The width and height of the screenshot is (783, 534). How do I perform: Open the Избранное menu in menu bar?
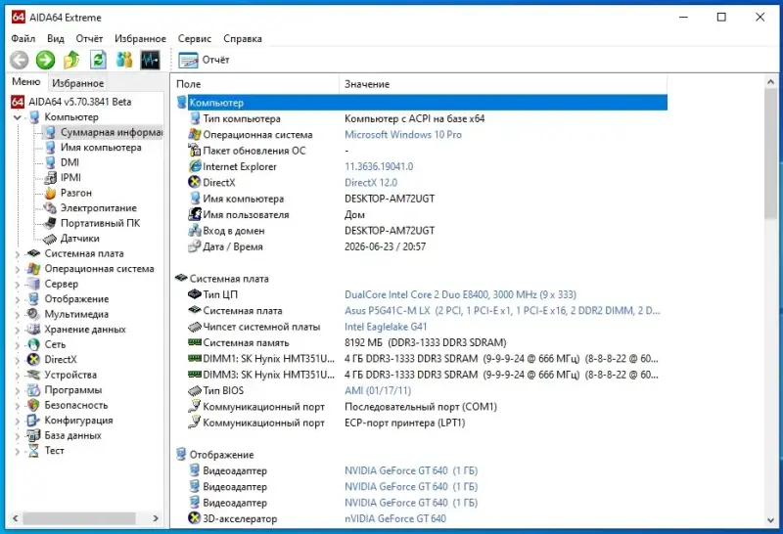click(x=140, y=38)
